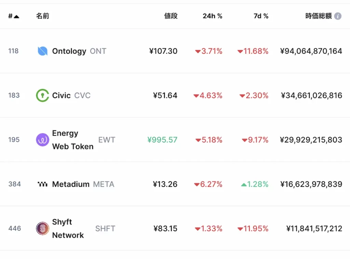Open the Civic coin name link
Viewport: 350px width, 259px height.
pos(62,95)
